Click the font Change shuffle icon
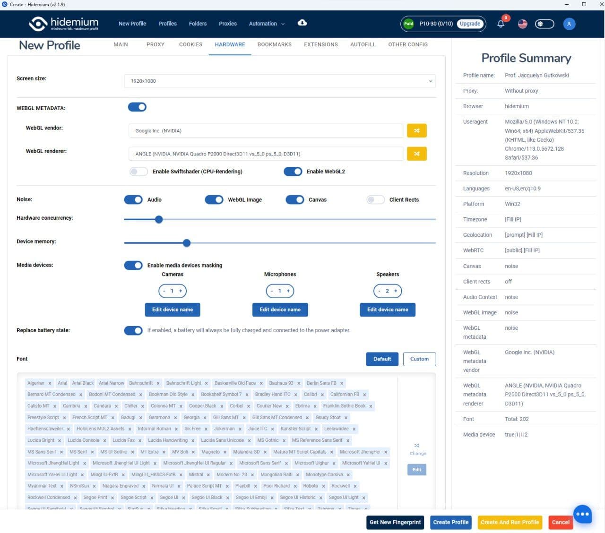The image size is (605, 533). point(417,446)
